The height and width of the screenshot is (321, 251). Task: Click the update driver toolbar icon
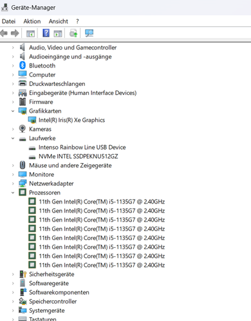click(73, 33)
